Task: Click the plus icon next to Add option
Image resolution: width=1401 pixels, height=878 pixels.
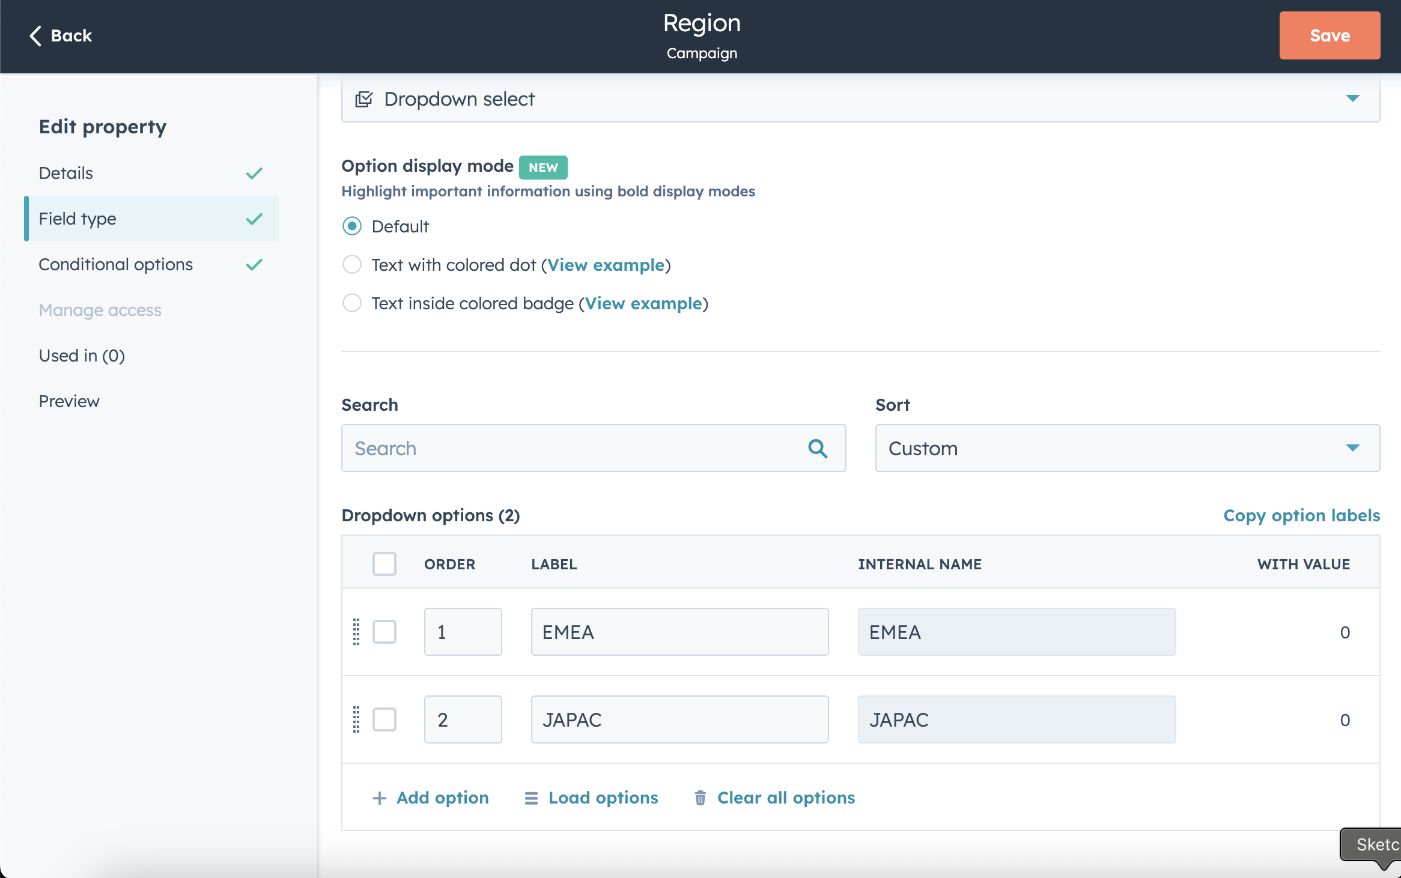Action: pos(379,798)
